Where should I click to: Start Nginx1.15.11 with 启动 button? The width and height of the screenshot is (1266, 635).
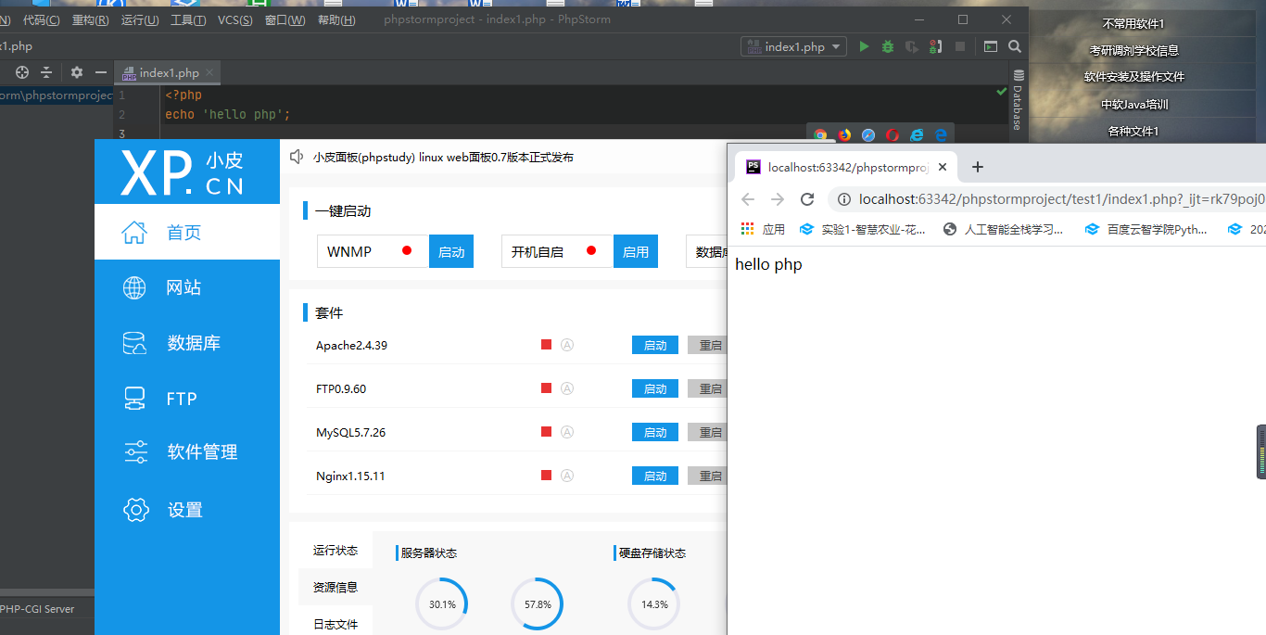[x=655, y=476]
